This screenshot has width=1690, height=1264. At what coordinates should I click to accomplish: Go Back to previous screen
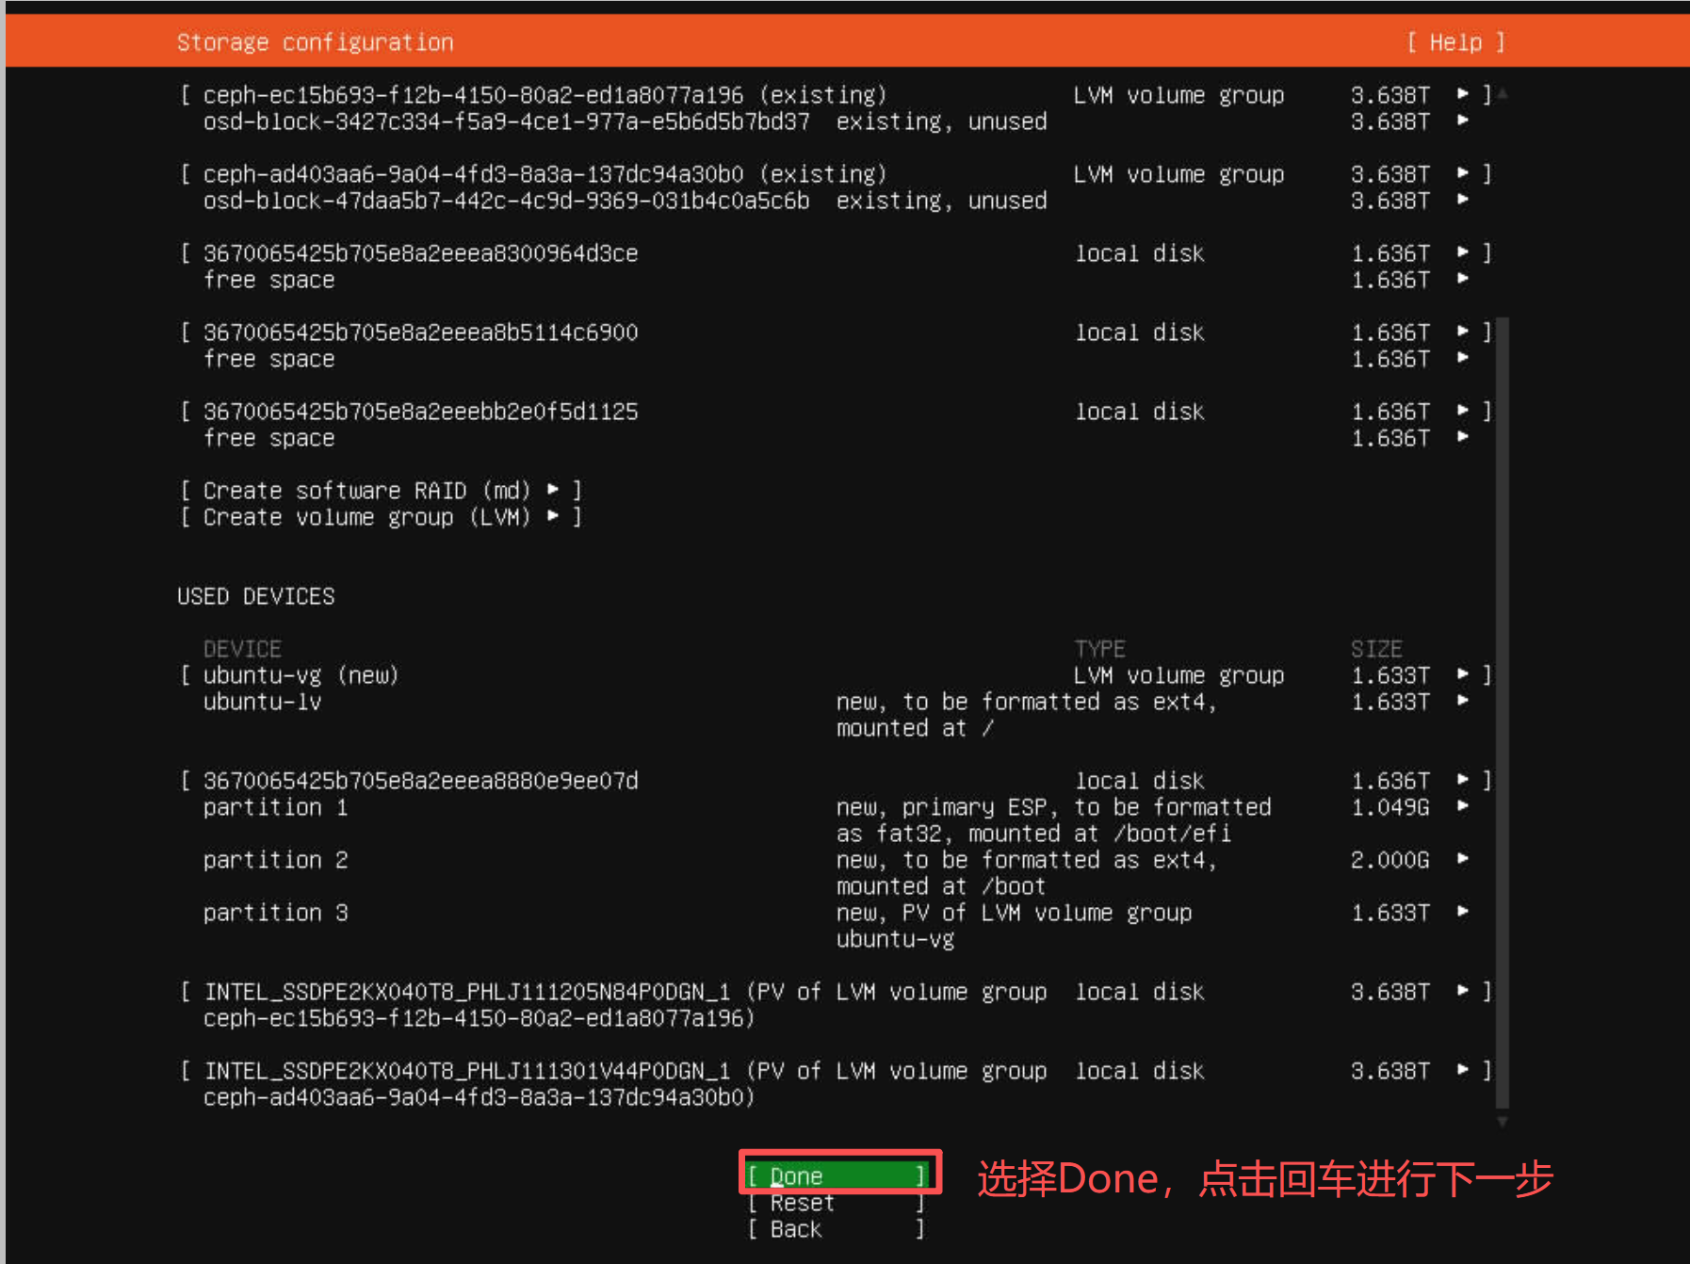point(837,1229)
